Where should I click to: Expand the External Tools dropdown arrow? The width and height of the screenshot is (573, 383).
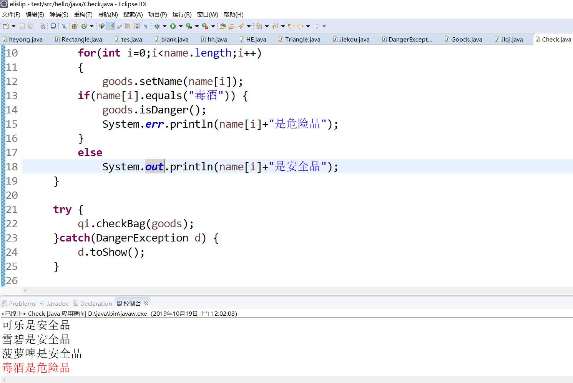click(x=213, y=26)
